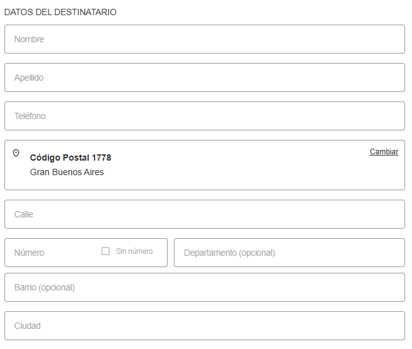412x349 pixels.
Task: Click the Sin número label text
Action: click(134, 251)
